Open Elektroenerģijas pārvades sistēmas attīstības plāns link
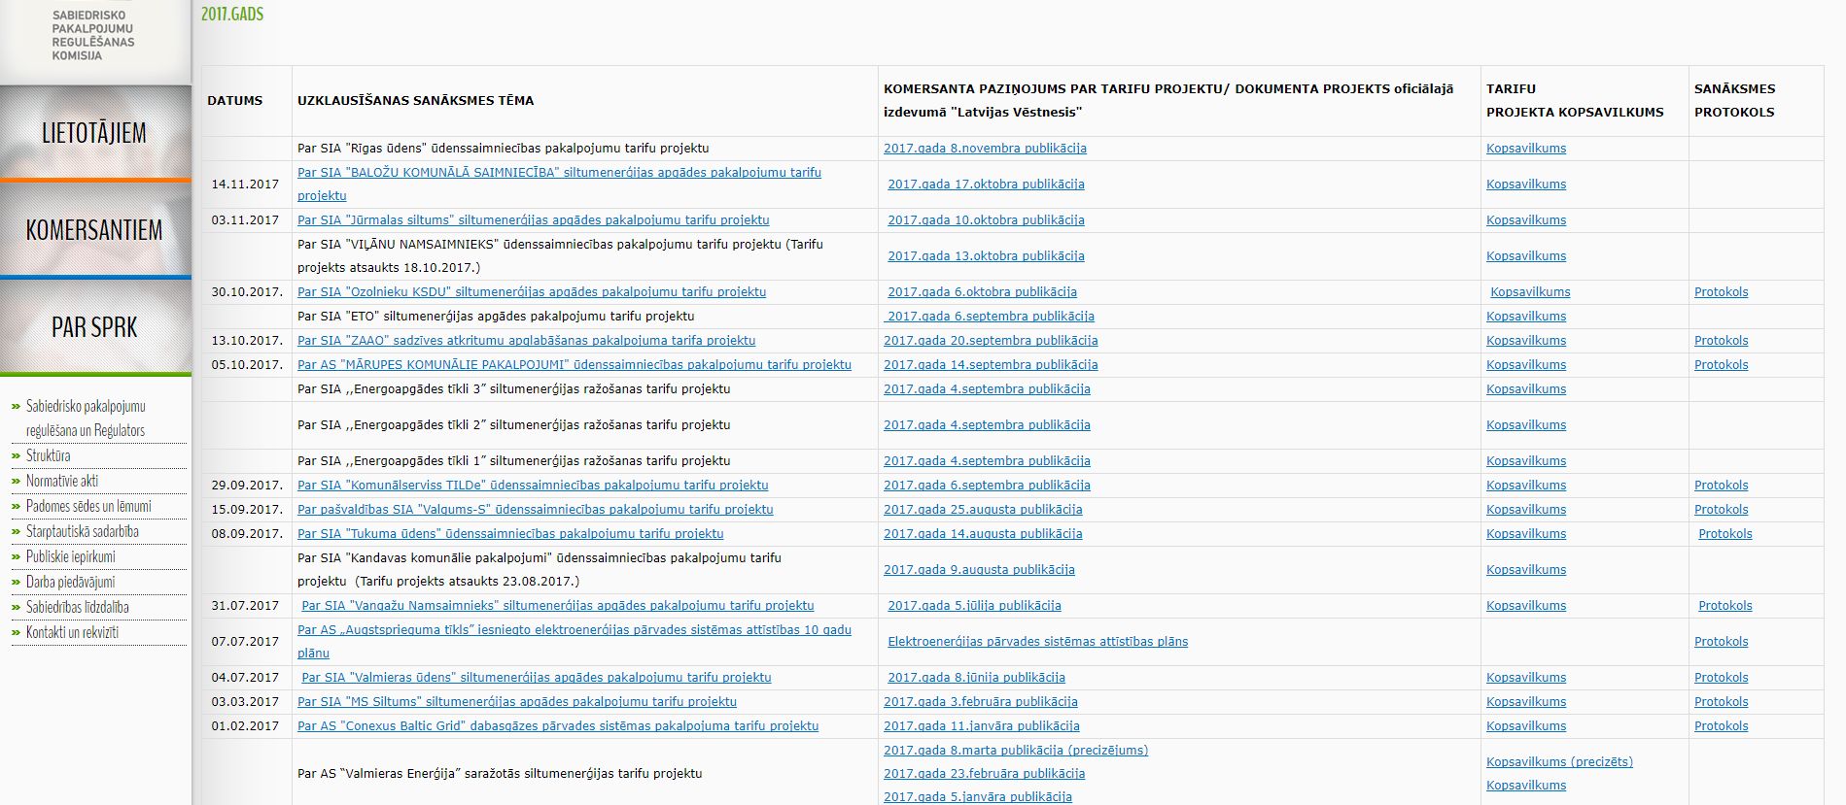The image size is (1846, 805). pos(1037,642)
